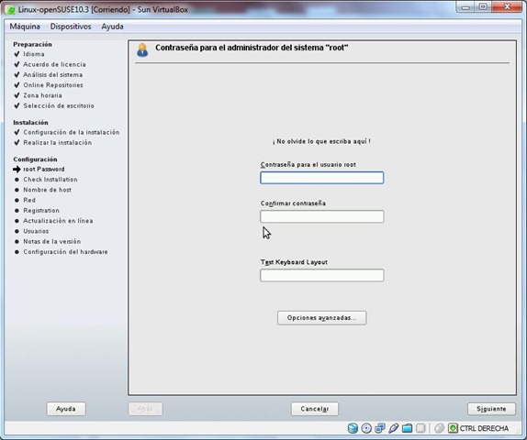
Task: Click the virtual display status icon
Action: click(420, 428)
